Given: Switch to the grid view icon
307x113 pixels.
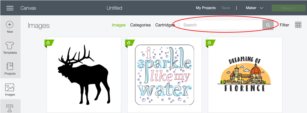Looking at the screenshot, I should 298,25.
